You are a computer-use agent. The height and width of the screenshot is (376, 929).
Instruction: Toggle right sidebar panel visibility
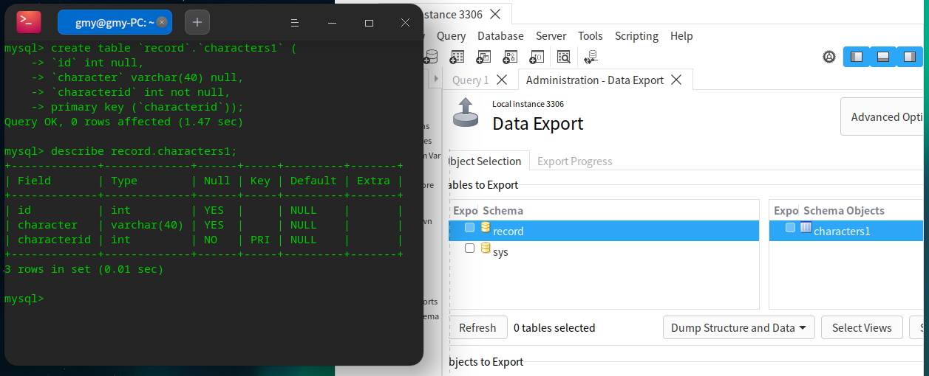tap(909, 57)
